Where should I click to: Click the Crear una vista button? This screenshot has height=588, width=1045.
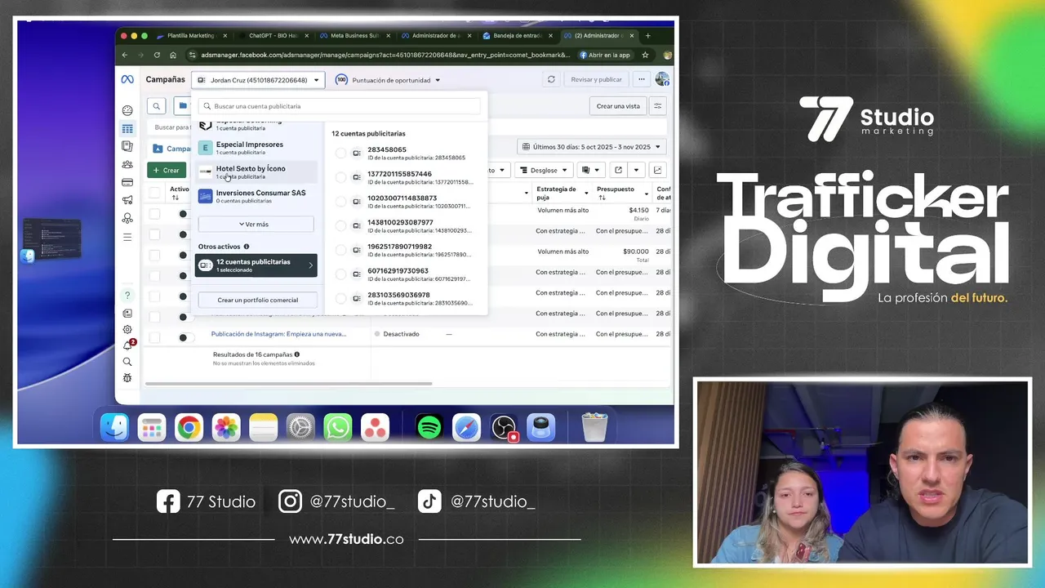pyautogui.click(x=618, y=106)
